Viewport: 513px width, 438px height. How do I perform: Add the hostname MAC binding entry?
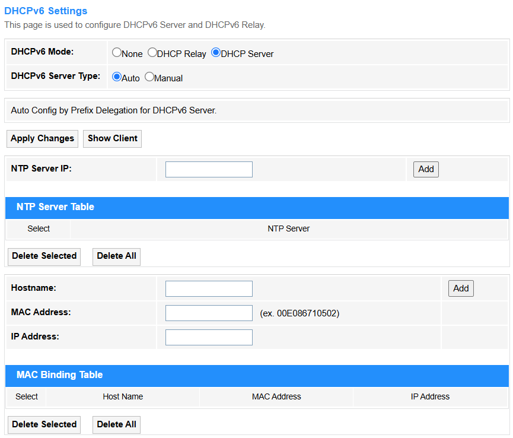tap(461, 288)
